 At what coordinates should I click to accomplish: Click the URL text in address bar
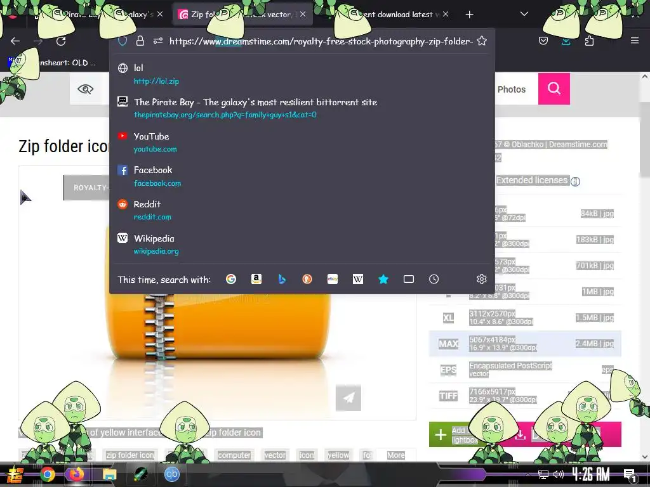pyautogui.click(x=321, y=41)
